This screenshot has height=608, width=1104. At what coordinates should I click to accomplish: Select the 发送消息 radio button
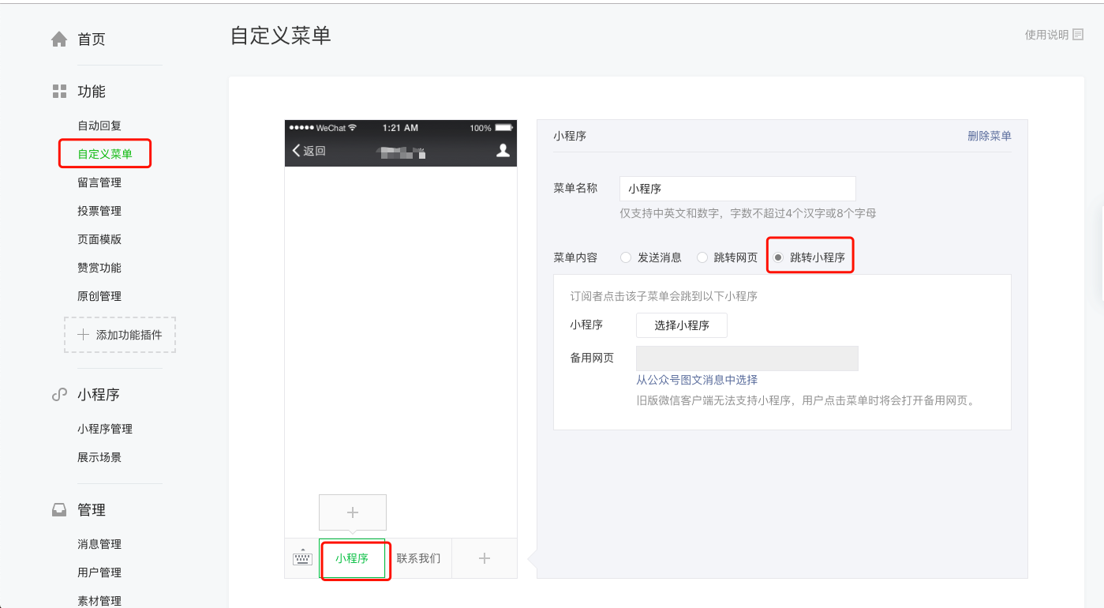pos(626,257)
